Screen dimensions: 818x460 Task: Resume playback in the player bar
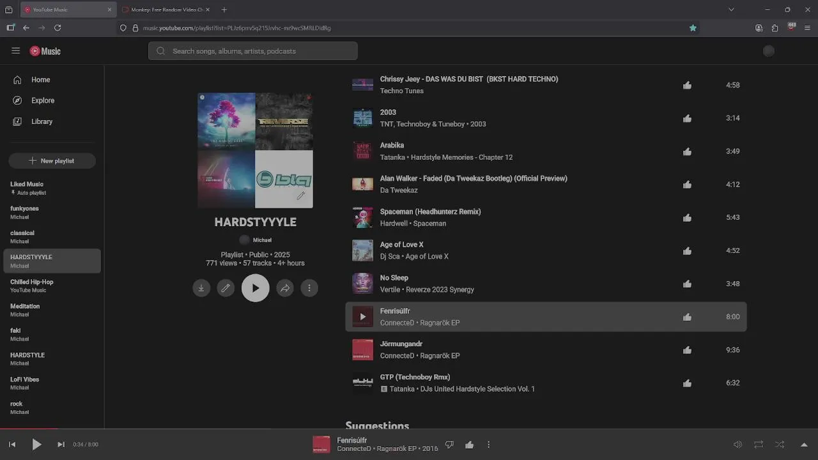click(36, 445)
